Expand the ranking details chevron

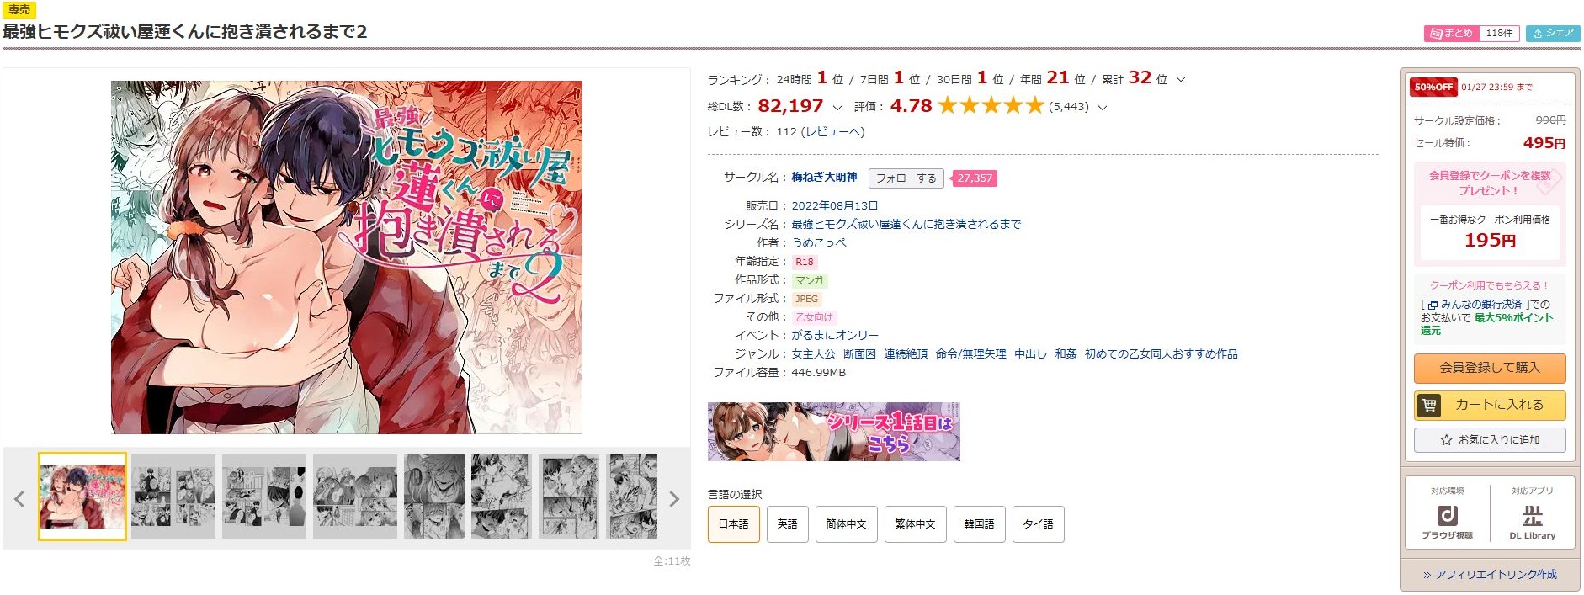(1181, 80)
